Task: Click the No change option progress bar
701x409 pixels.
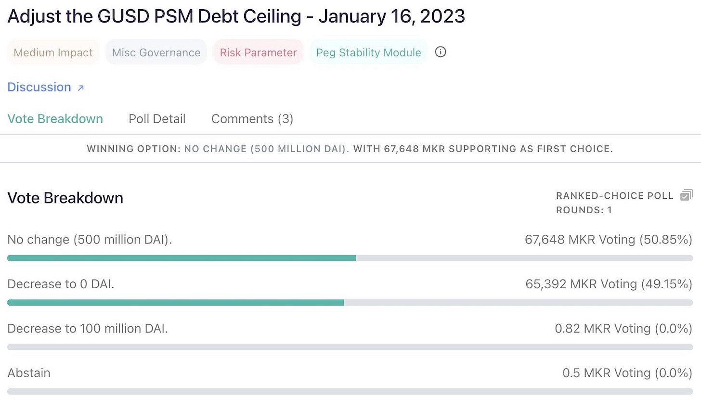Action: pos(350,258)
